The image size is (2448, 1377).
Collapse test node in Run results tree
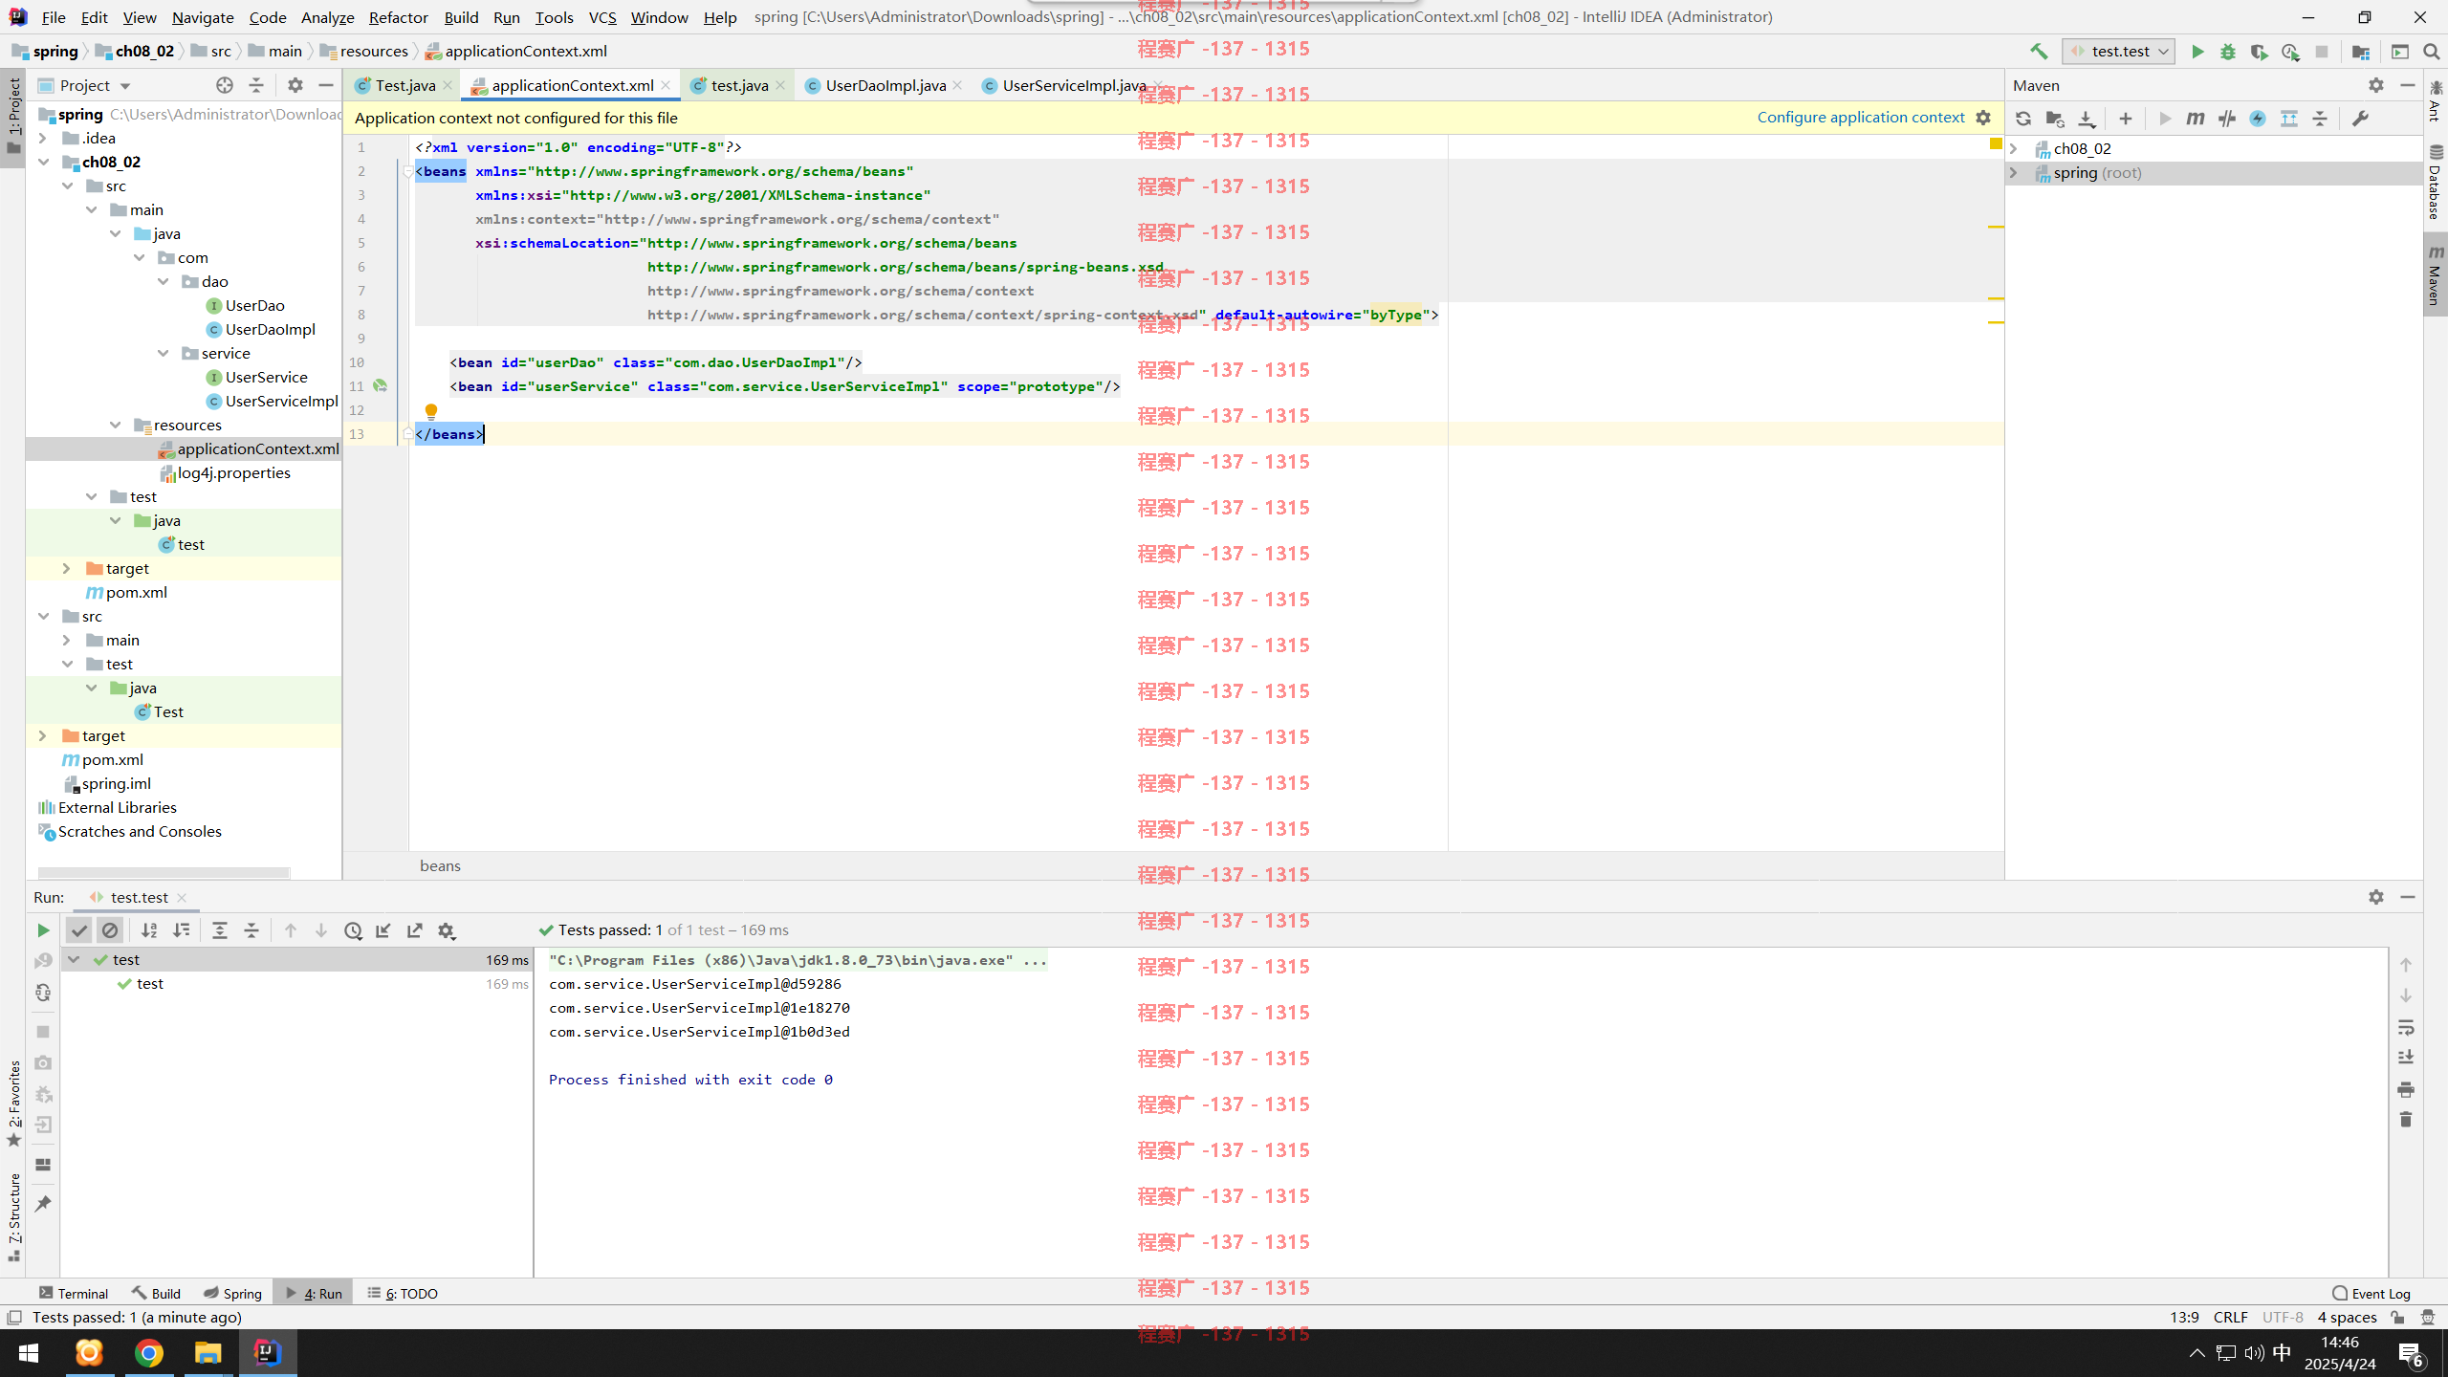pos(74,959)
